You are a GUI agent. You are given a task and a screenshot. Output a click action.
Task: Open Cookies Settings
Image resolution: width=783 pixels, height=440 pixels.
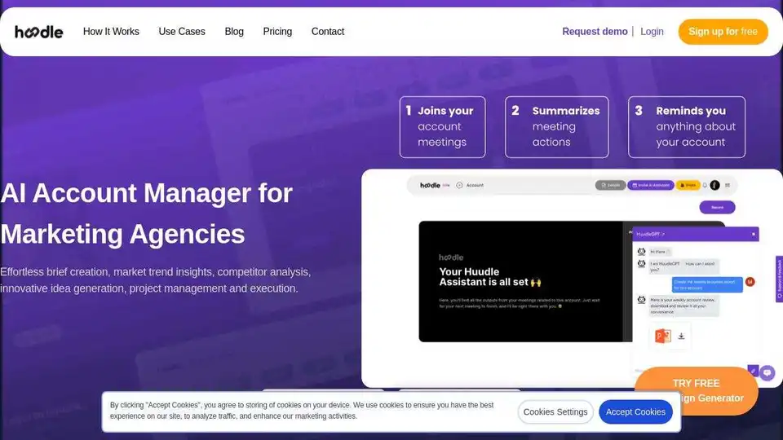click(x=555, y=412)
